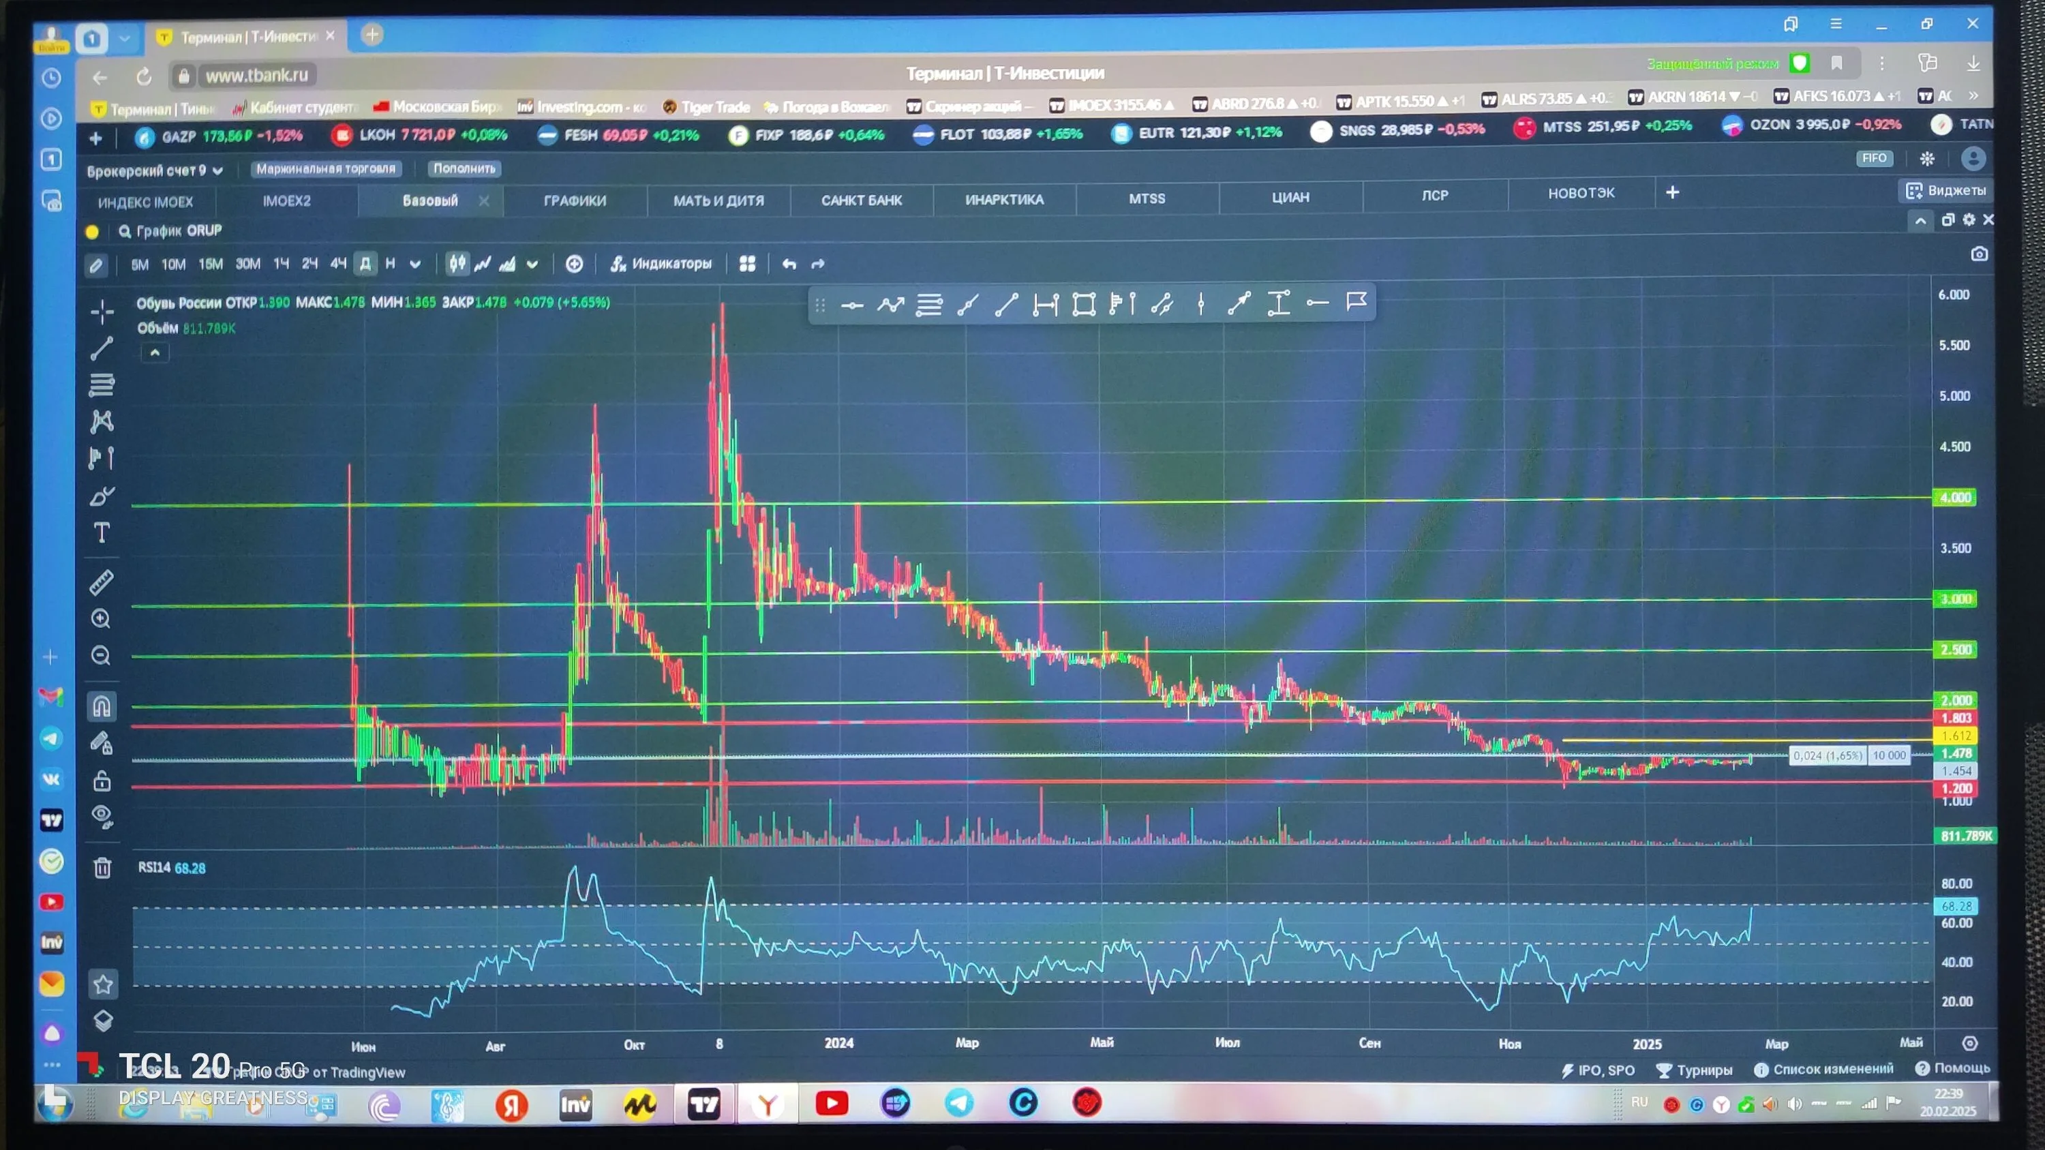Select the ruler measure tool
2045x1150 pixels.
[102, 583]
